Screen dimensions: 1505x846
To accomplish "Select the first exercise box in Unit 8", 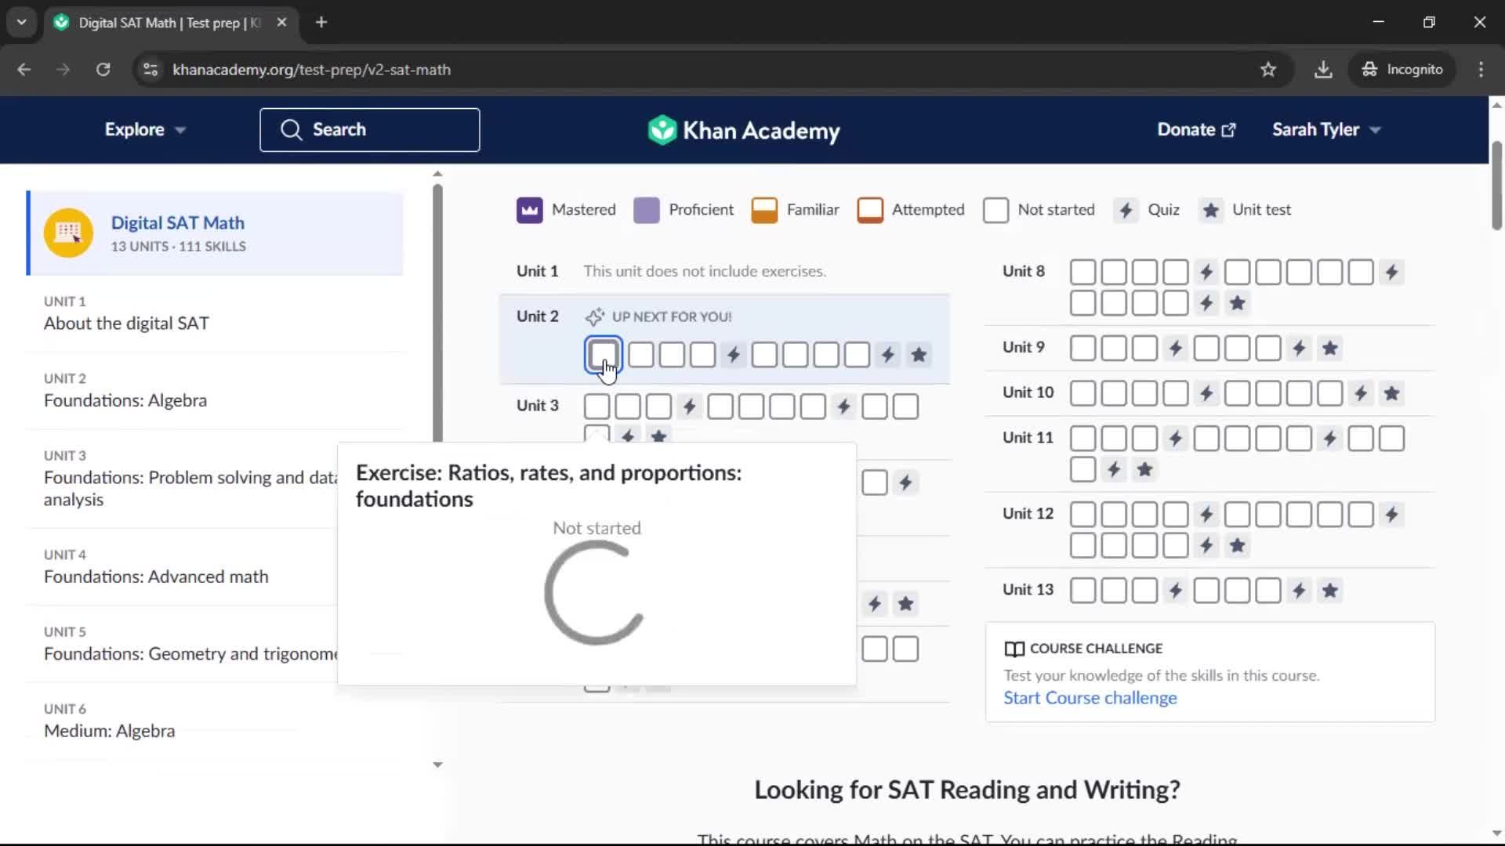I will pyautogui.click(x=1083, y=273).
